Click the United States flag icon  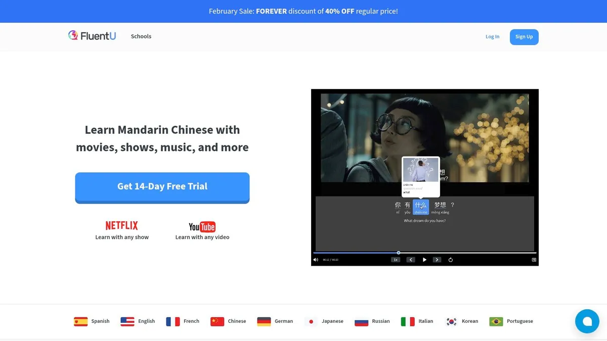point(127,321)
